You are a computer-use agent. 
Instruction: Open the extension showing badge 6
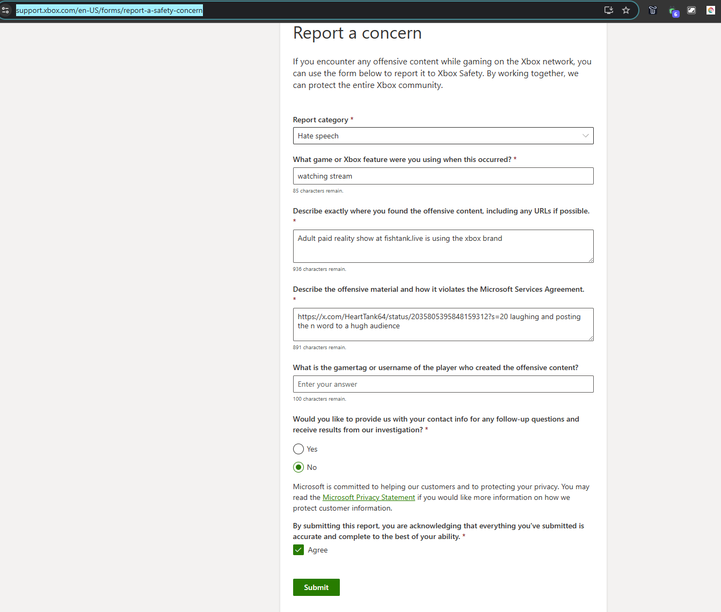coord(673,11)
